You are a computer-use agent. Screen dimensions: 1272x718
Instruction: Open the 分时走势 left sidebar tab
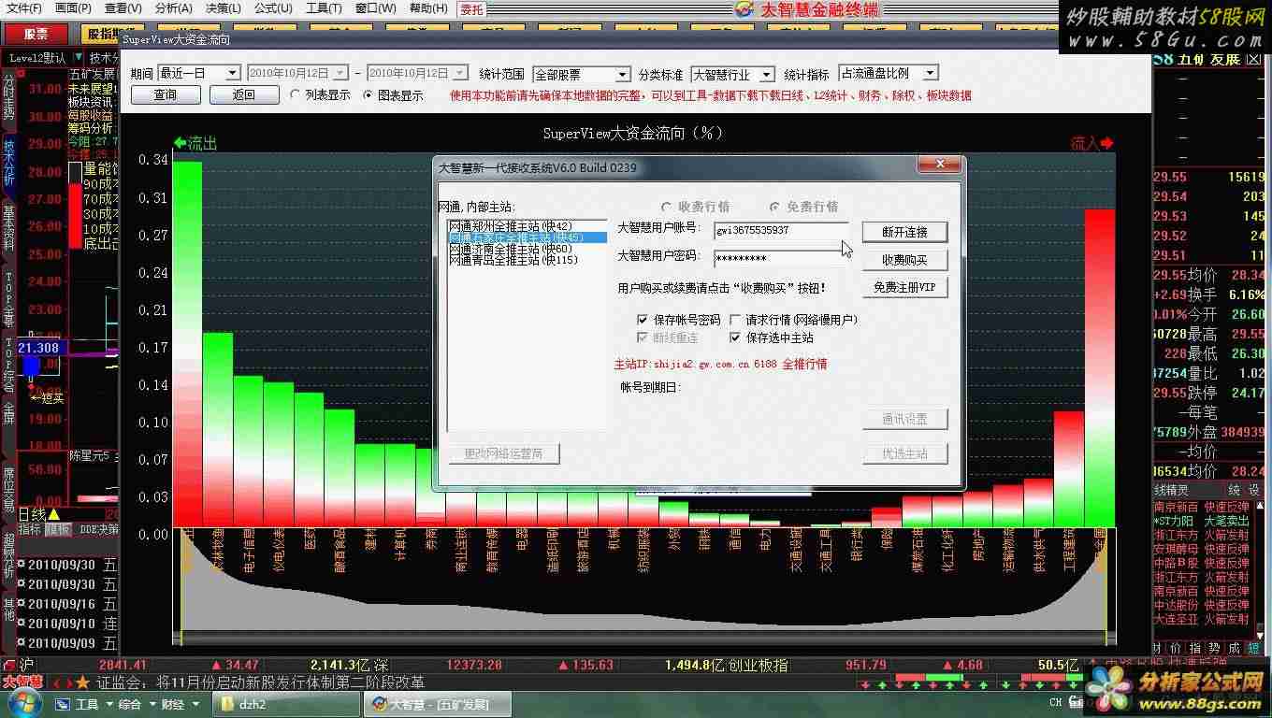tap(8, 97)
